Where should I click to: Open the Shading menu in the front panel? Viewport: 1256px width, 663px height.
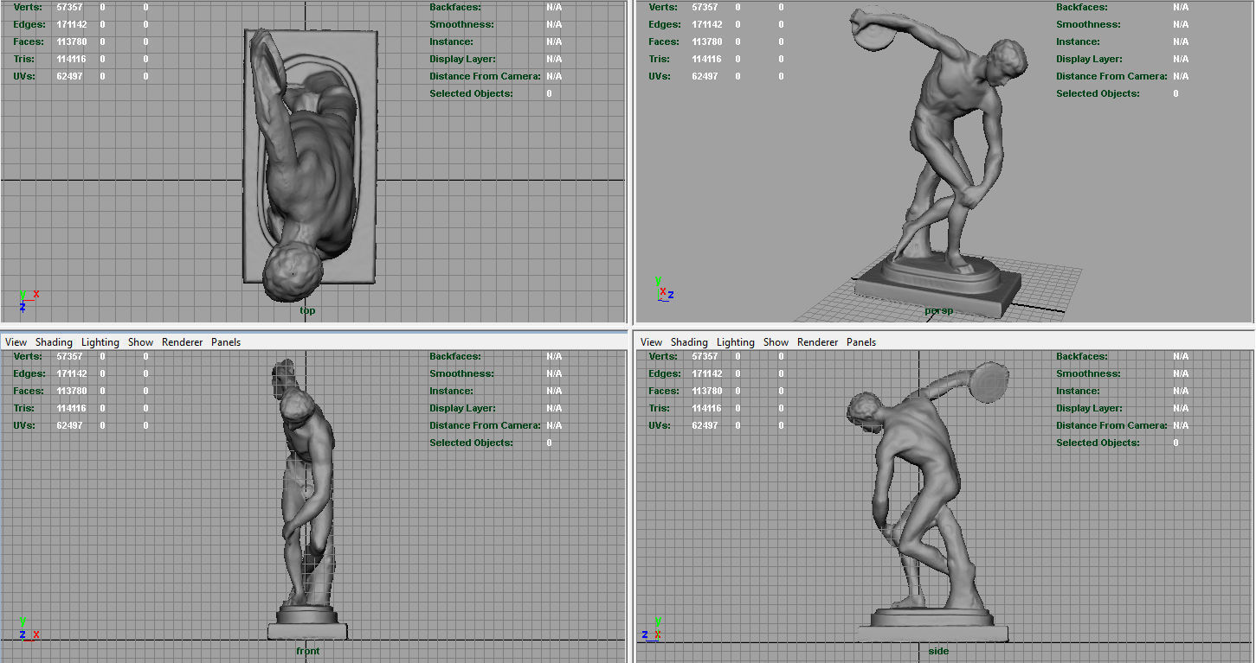(x=54, y=342)
